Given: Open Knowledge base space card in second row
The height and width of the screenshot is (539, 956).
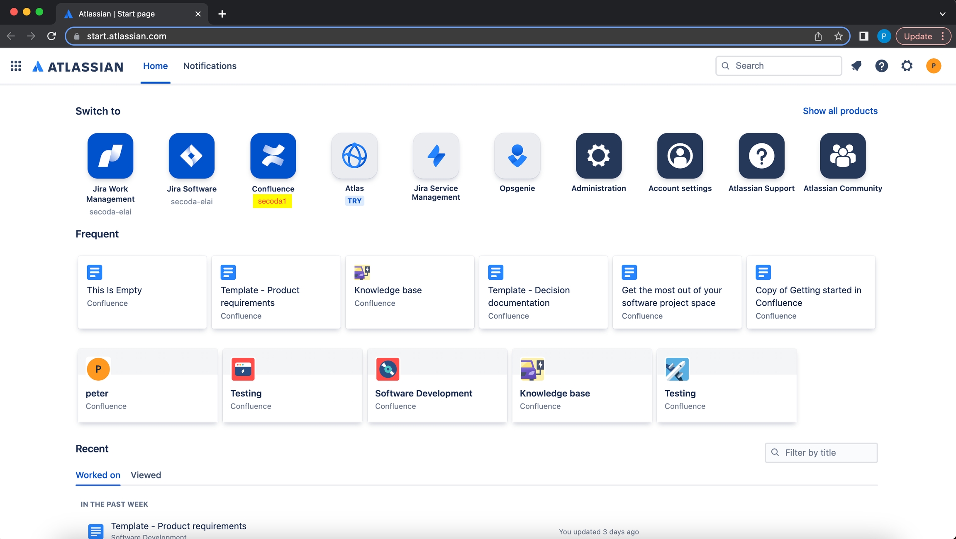Looking at the screenshot, I should pyautogui.click(x=582, y=385).
